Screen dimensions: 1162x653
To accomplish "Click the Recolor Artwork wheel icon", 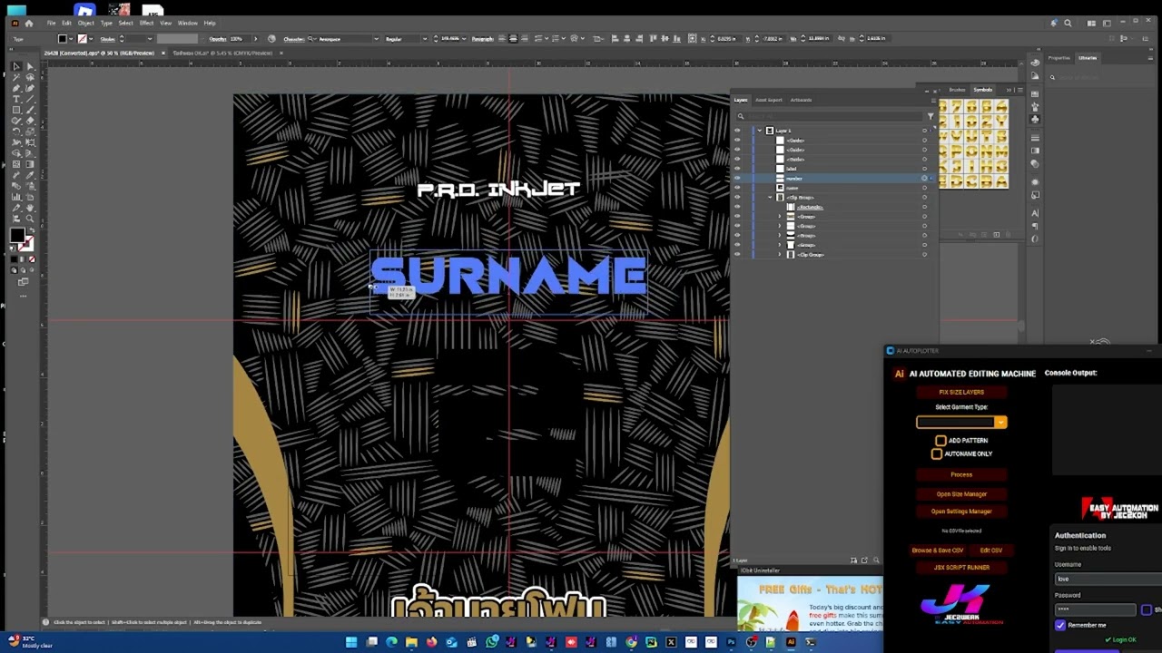I will (271, 38).
